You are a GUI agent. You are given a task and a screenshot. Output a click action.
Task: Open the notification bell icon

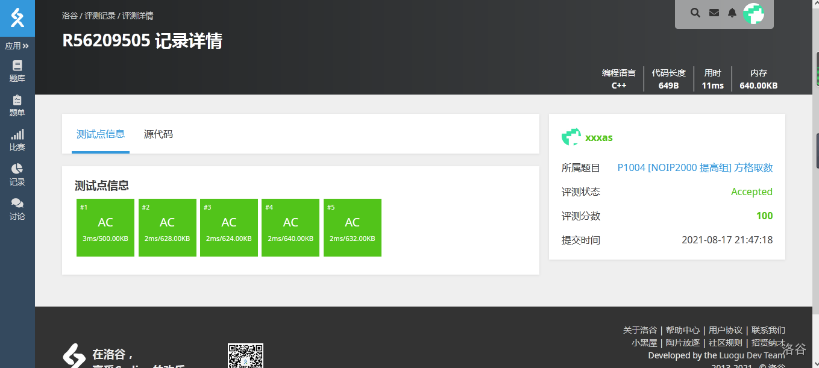tap(732, 13)
